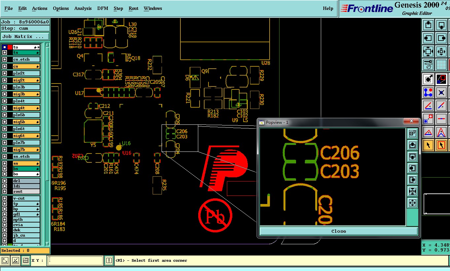Click the 'Selected : 0' status label

pyautogui.click(x=25, y=251)
